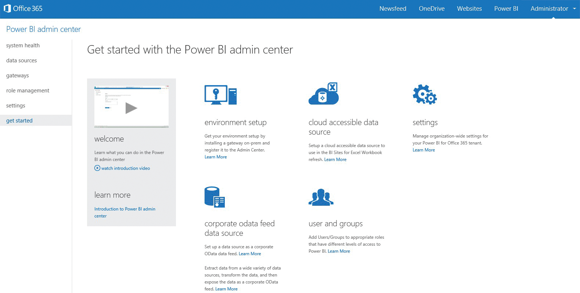The image size is (580, 293).
Task: Select the corporate odata feed database icon
Action: point(215,197)
